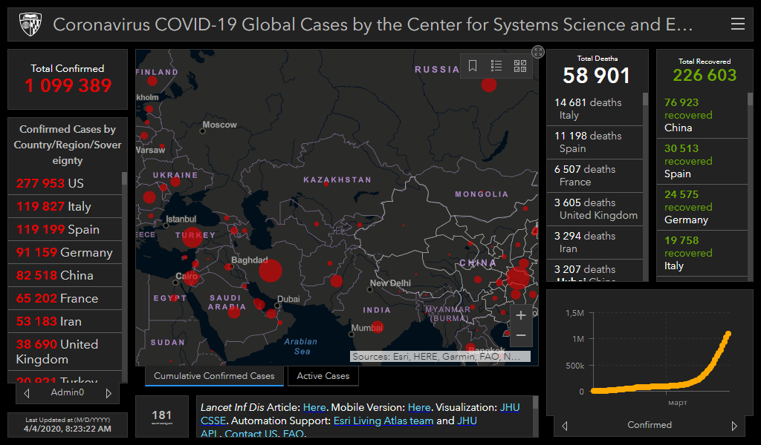Select Germany in the confirmed cases list

pyautogui.click(x=65, y=252)
